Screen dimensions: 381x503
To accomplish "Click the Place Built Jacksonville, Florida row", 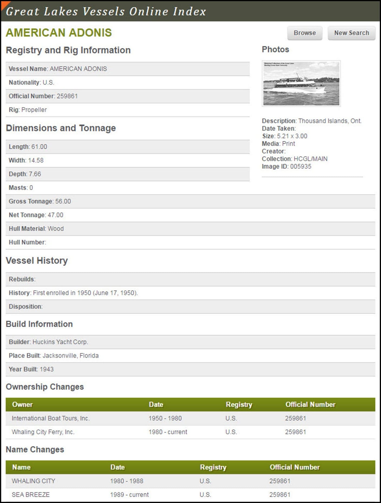I will [x=54, y=356].
